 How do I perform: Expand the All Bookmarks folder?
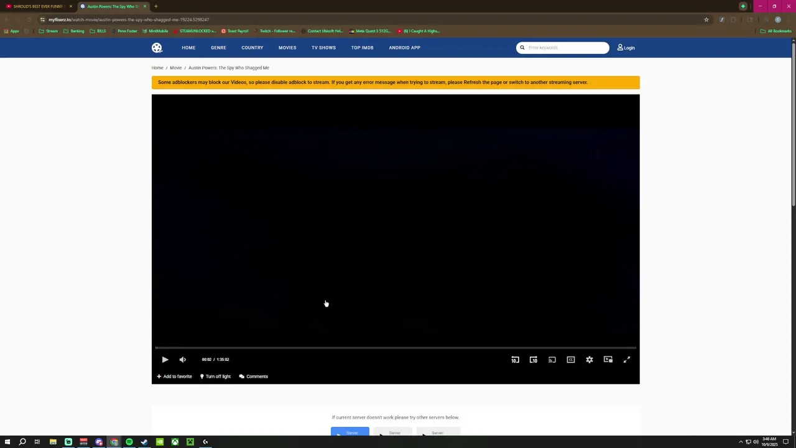click(x=775, y=31)
